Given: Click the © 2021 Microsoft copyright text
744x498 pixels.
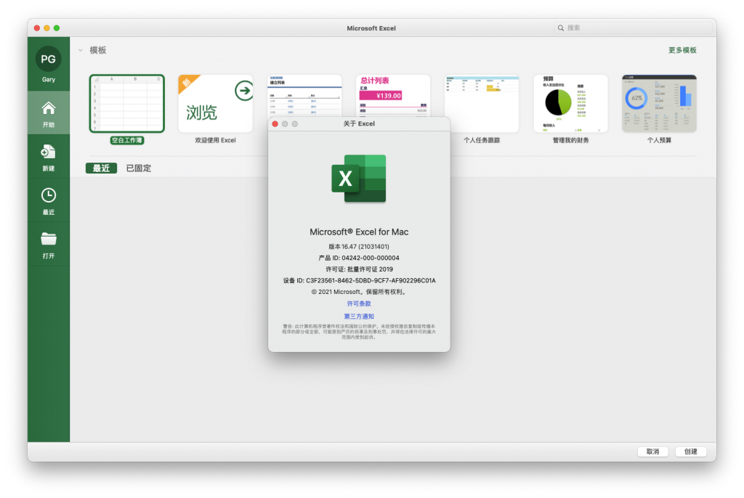Looking at the screenshot, I should (x=359, y=292).
